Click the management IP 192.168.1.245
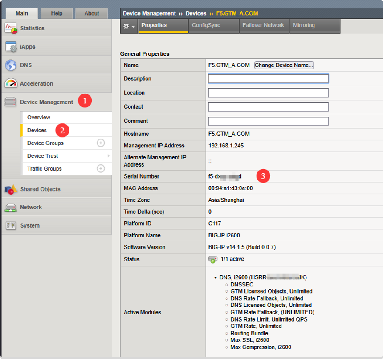The image size is (383, 359). 226,146
